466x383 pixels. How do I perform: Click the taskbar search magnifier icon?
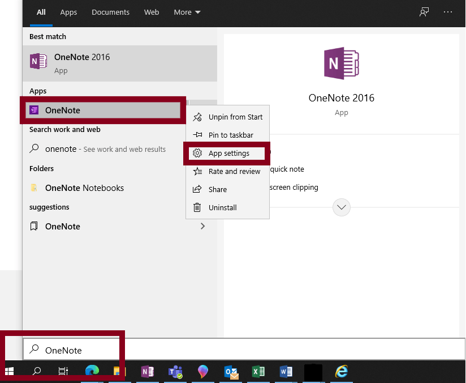click(x=37, y=371)
